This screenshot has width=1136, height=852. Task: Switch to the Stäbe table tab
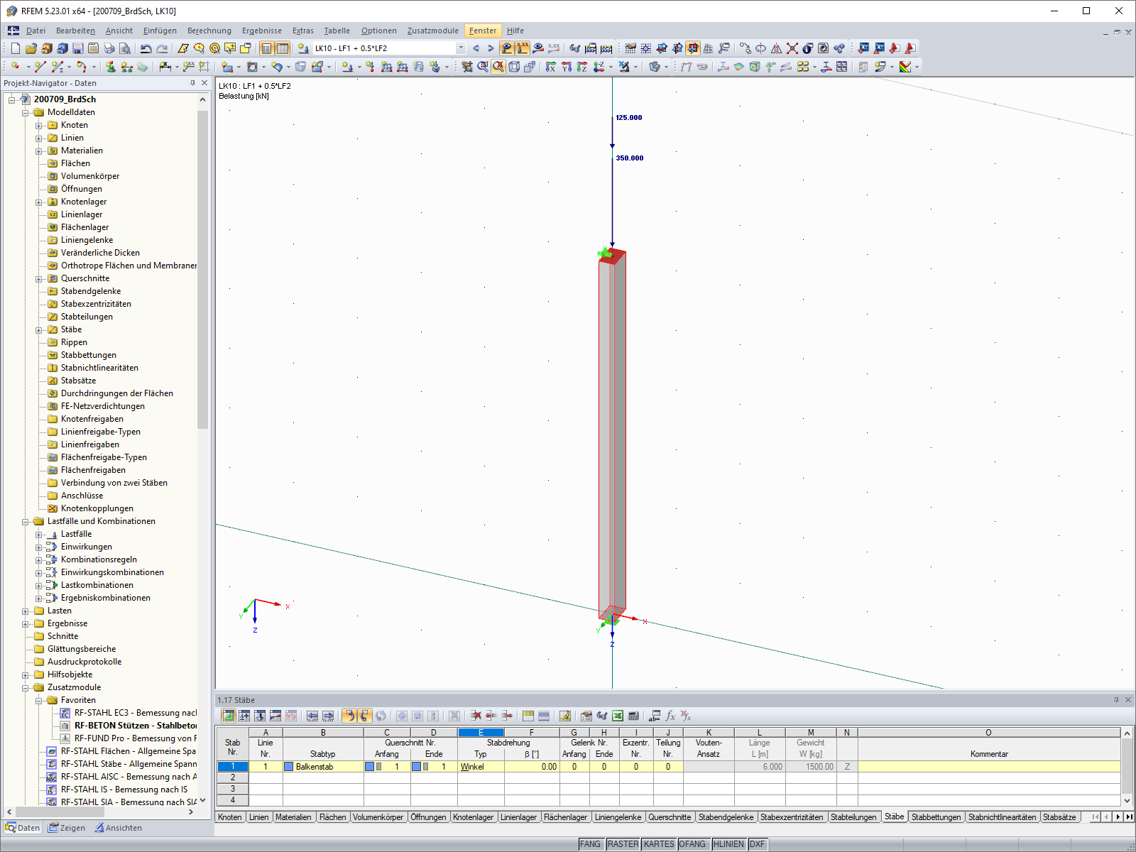pos(894,817)
